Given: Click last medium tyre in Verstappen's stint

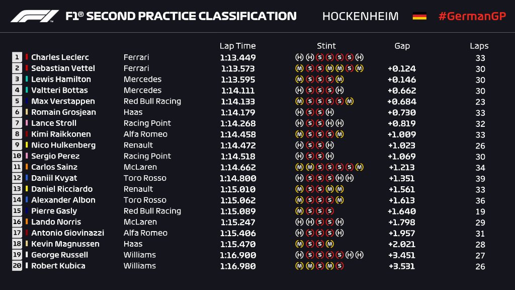Looking at the screenshot, I should [x=350, y=101].
